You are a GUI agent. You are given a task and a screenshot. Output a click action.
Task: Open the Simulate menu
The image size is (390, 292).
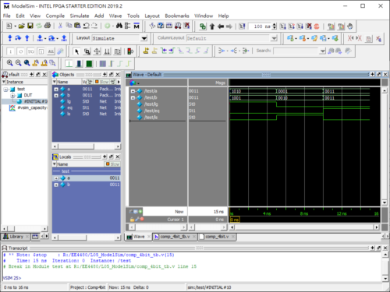tap(80, 16)
